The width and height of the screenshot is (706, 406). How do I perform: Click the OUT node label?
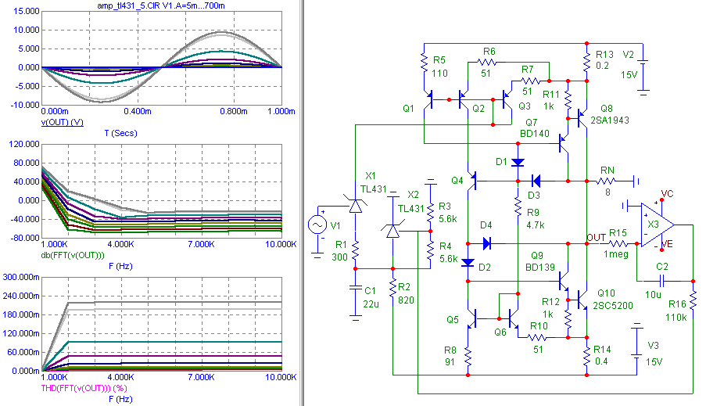pos(596,238)
